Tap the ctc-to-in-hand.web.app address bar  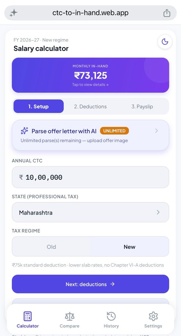point(90,13)
